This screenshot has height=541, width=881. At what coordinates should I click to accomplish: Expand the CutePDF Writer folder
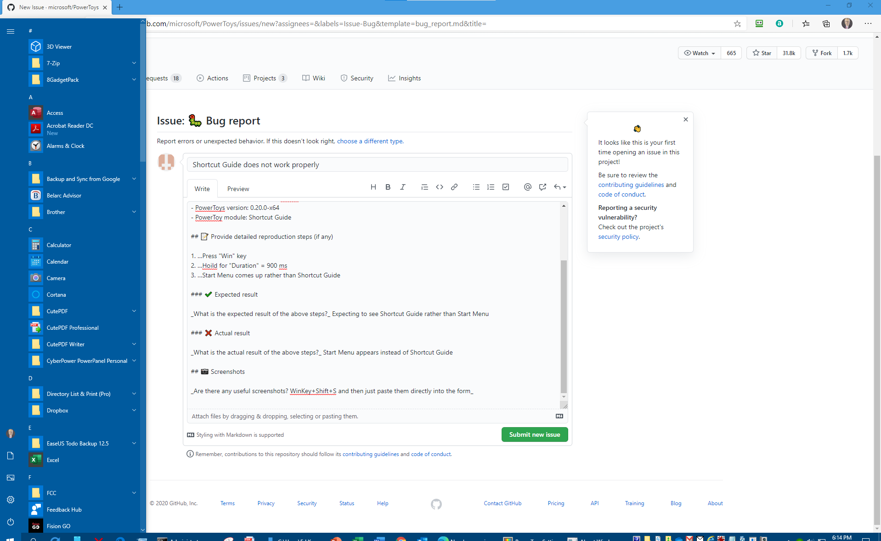tap(83, 344)
